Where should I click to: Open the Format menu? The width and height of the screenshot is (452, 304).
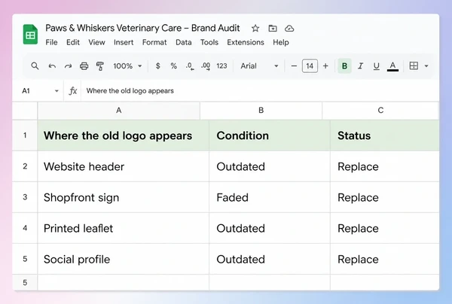154,42
